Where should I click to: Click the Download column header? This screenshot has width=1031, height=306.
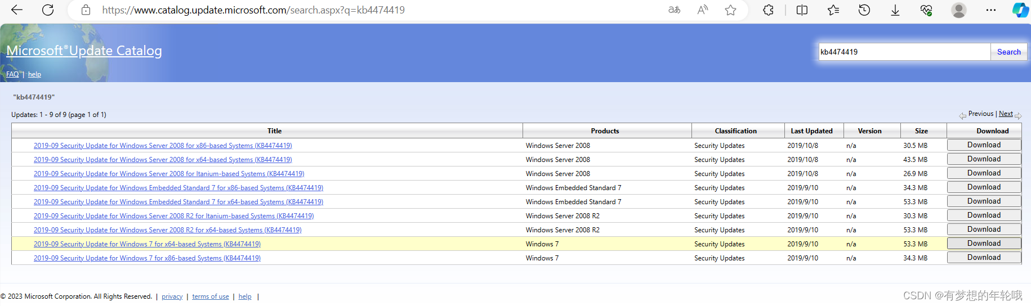click(992, 131)
